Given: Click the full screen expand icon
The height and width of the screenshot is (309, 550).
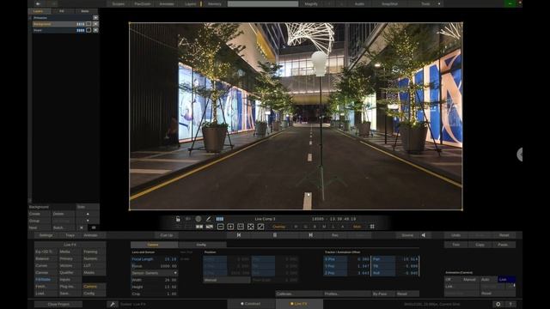Looking at the screenshot, I should pos(250,227).
